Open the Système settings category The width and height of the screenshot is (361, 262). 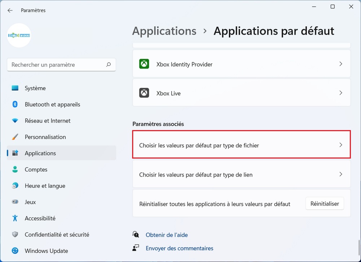(x=61, y=88)
